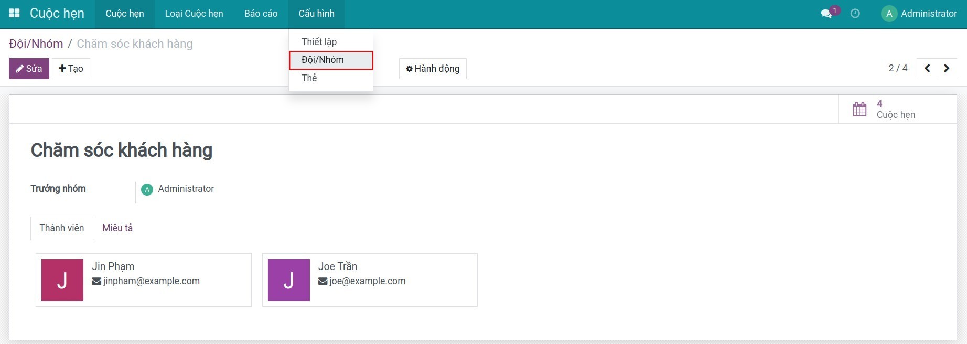Open the Cấu hình menu
This screenshot has height=344, width=967.
click(316, 14)
